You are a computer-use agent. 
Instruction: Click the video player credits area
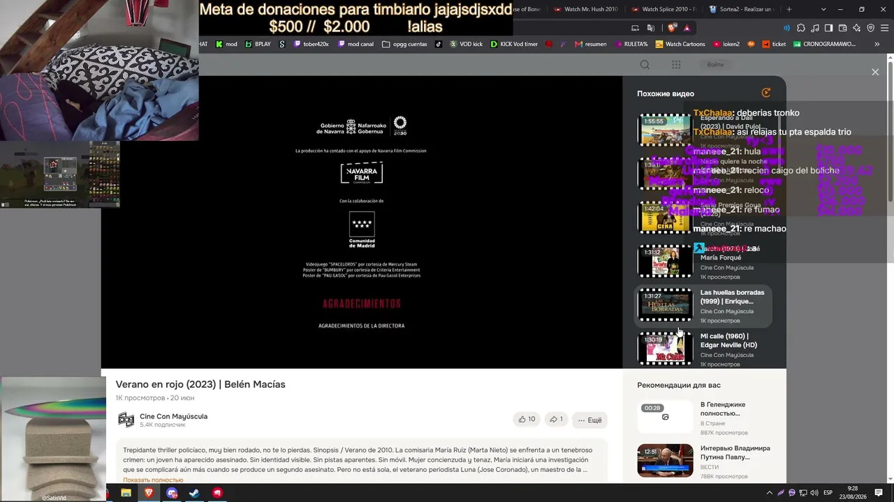pos(361,222)
